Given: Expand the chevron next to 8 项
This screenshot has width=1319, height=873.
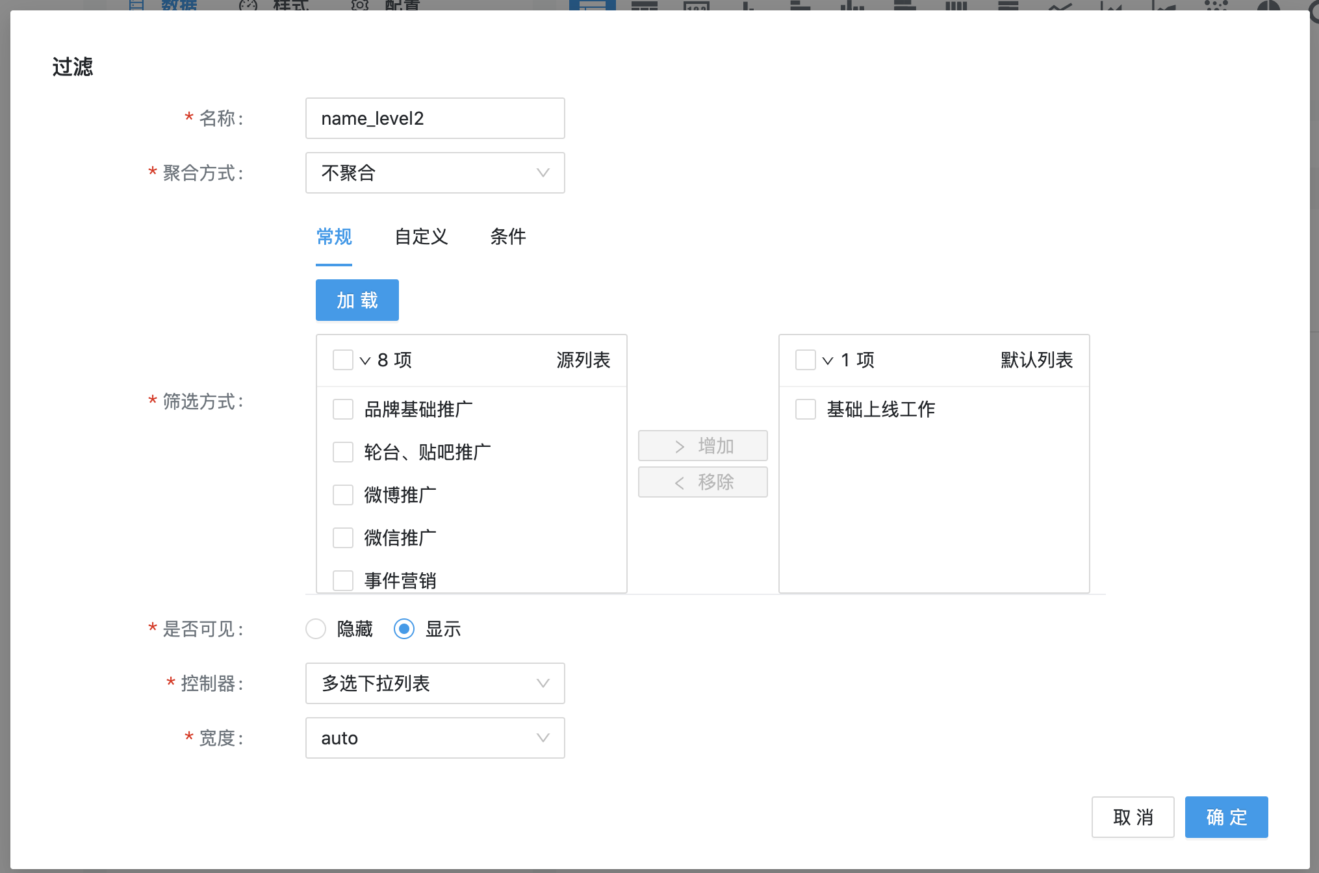Looking at the screenshot, I should point(365,361).
